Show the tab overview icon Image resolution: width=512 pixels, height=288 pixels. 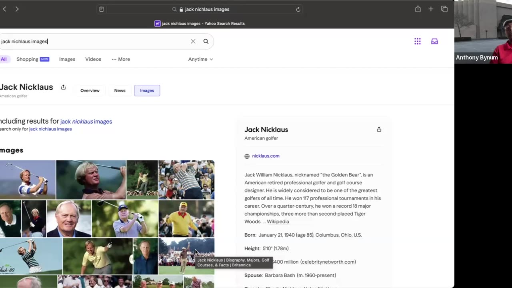(x=444, y=9)
